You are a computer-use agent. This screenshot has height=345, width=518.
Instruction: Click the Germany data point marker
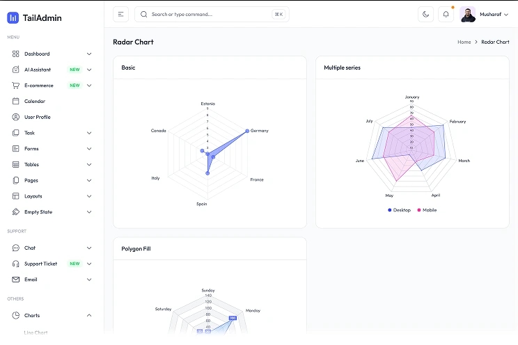pos(247,131)
